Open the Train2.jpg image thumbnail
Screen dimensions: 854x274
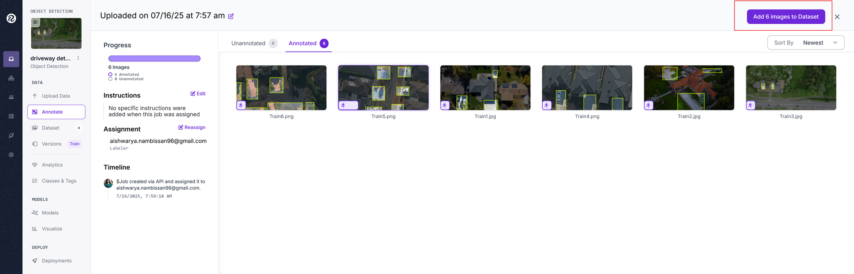tap(689, 88)
